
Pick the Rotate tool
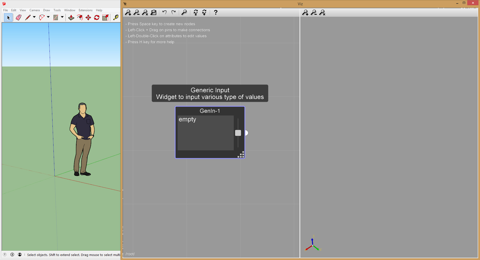coord(97,17)
